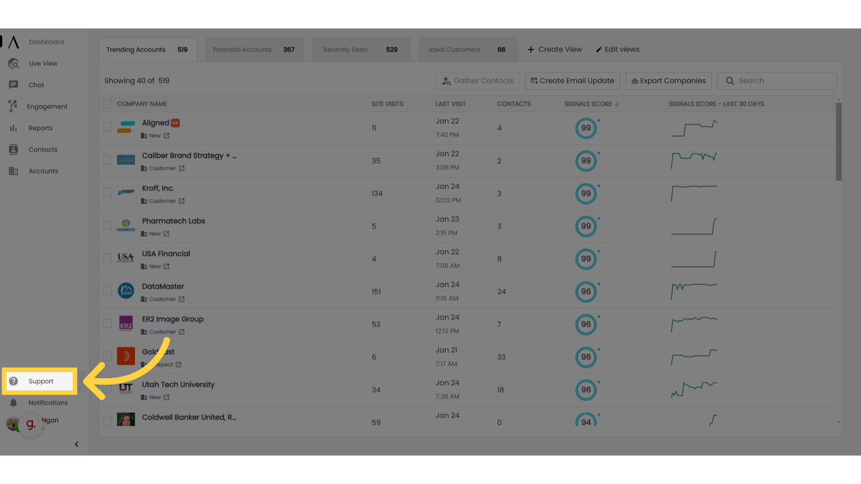This screenshot has height=484, width=861.
Task: Click the Support icon
Action: click(14, 380)
